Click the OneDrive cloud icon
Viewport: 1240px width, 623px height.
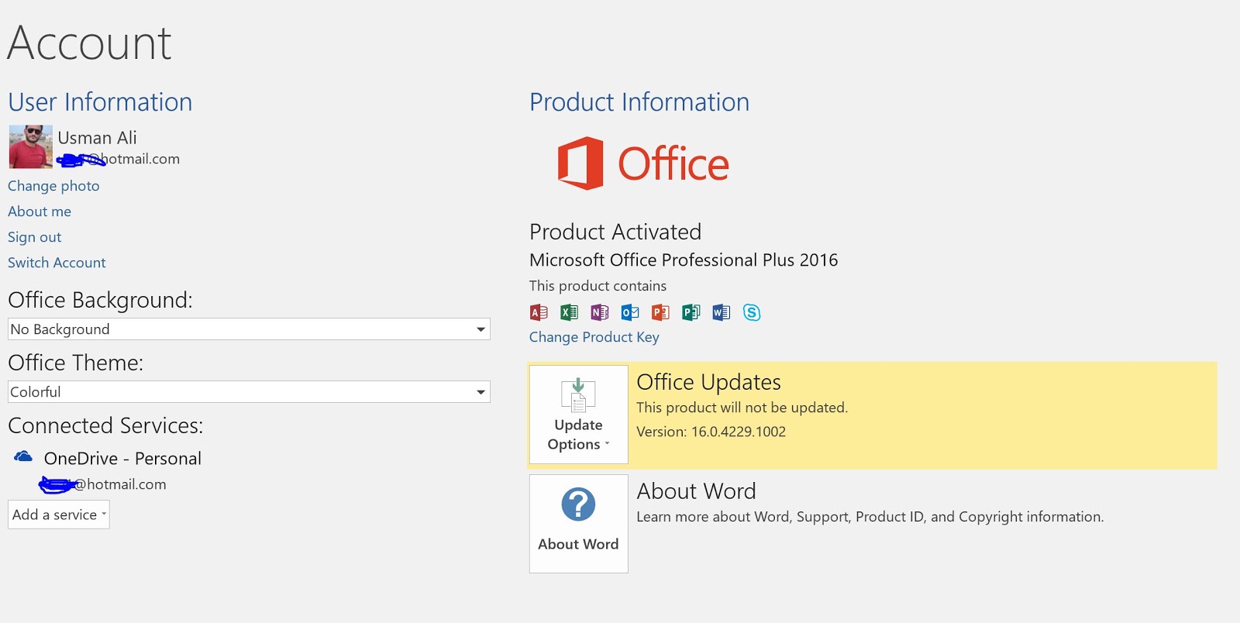click(x=23, y=457)
